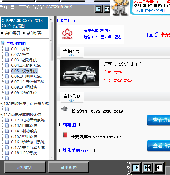Click the Changan CHANA brand logo
This screenshot has height=175, width=170.
point(67,34)
